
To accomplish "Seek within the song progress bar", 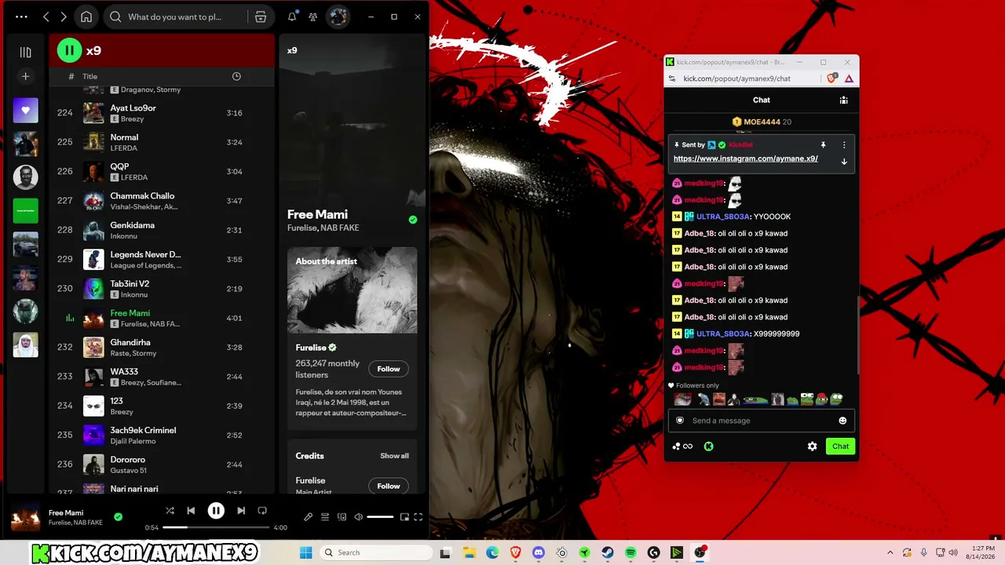I will [216, 527].
